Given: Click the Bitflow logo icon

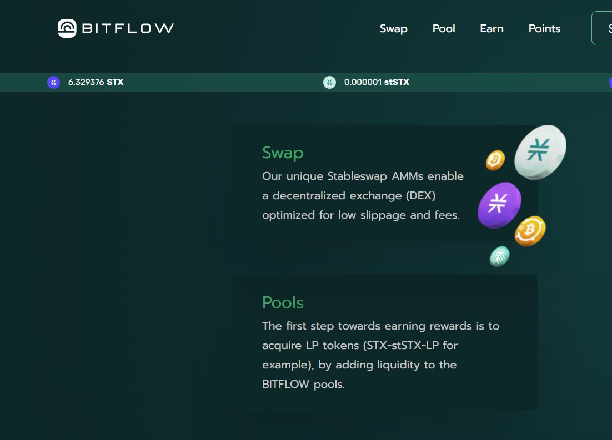Looking at the screenshot, I should pos(67,28).
